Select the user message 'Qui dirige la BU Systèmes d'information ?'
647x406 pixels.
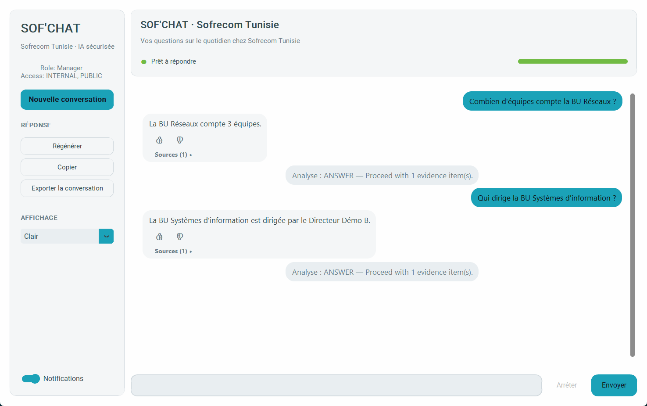[x=547, y=198]
